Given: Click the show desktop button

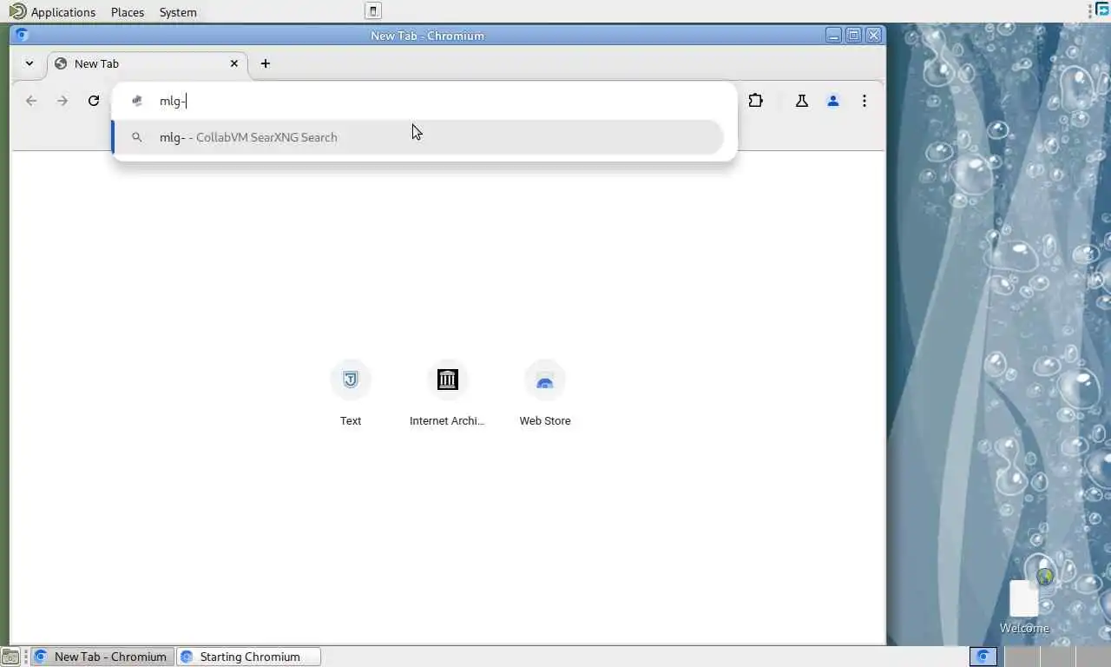Looking at the screenshot, I should click(x=10, y=657).
